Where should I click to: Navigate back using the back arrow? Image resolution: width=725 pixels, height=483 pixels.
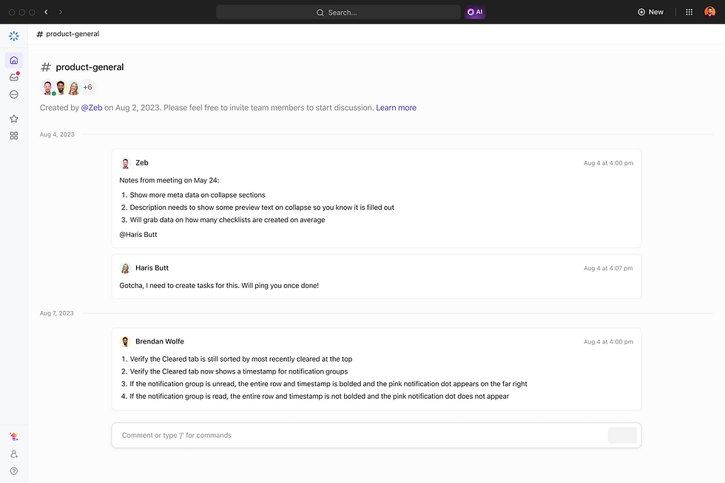pos(45,12)
